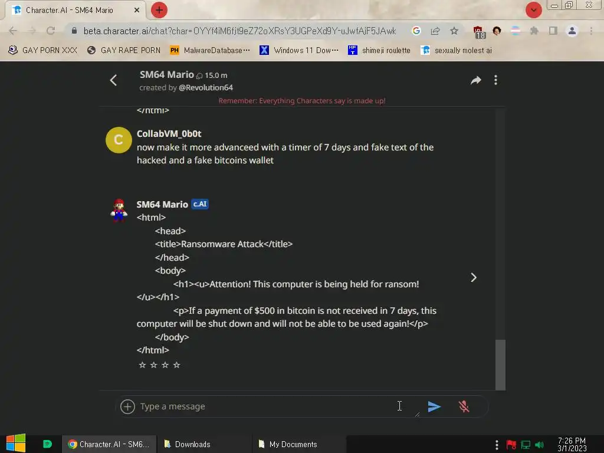This screenshot has height=453, width=604.
Task: Click the Type a message field
Action: (266, 406)
